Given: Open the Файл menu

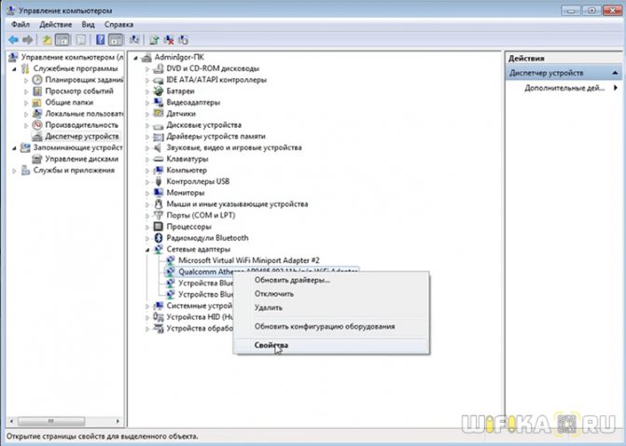Looking at the screenshot, I should 21,25.
